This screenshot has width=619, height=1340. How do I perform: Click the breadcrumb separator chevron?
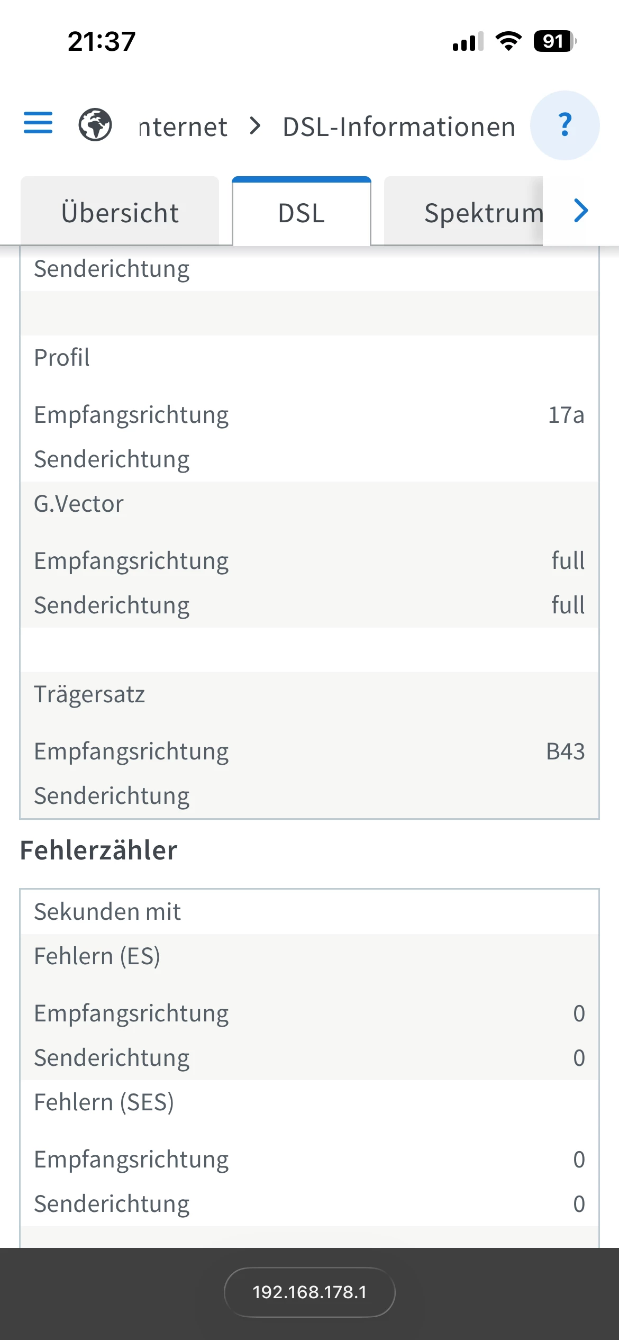(x=256, y=126)
